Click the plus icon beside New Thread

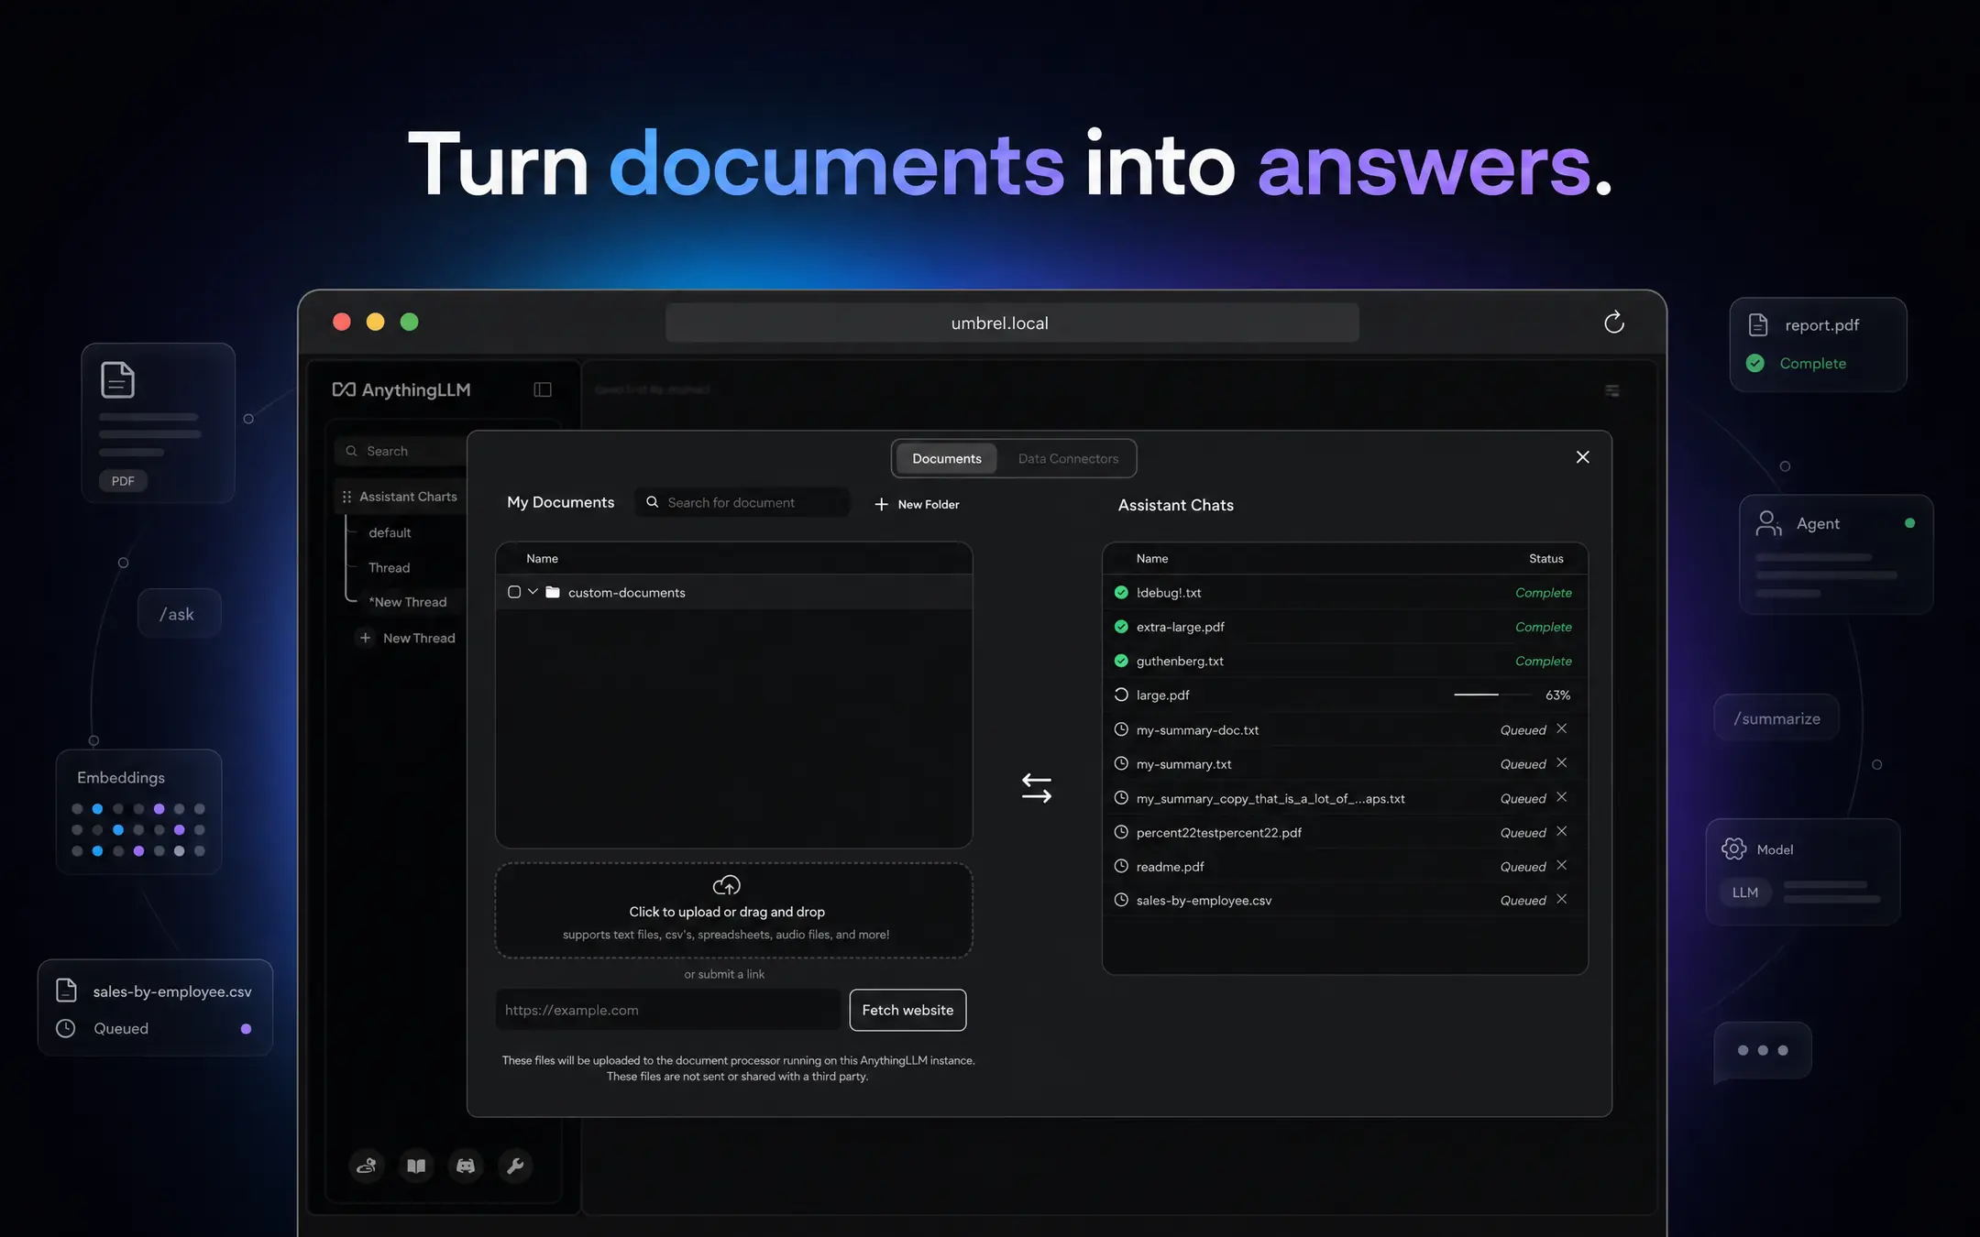pos(365,638)
